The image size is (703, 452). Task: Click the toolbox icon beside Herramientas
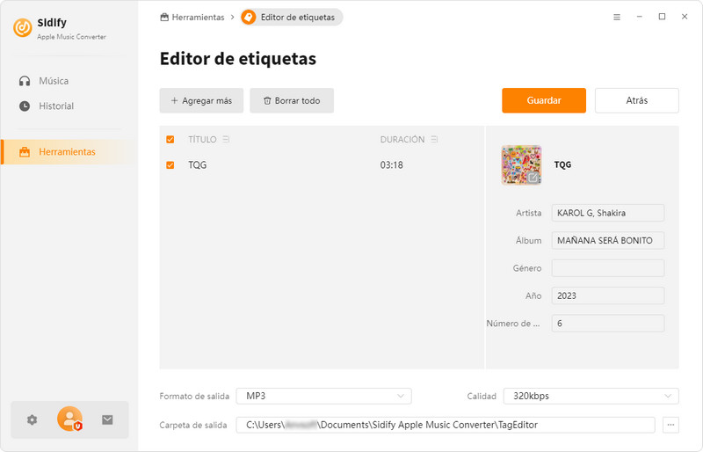25,152
